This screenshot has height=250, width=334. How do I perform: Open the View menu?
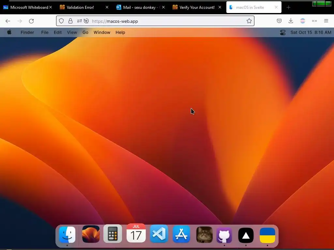click(72, 32)
